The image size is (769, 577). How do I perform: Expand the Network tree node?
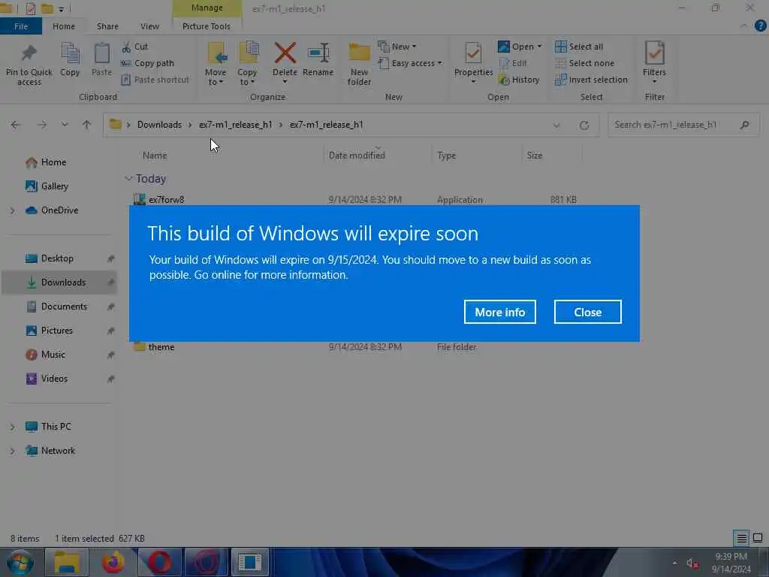tap(12, 451)
